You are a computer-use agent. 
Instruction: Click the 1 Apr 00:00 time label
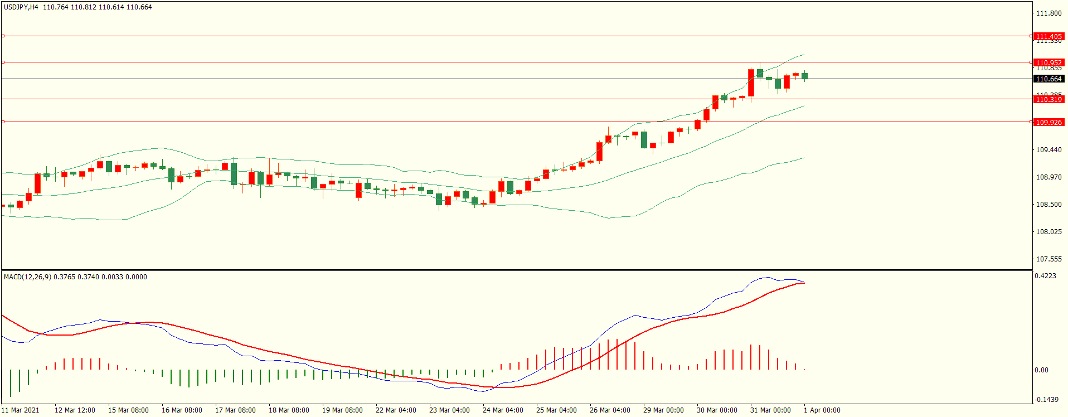(x=822, y=410)
